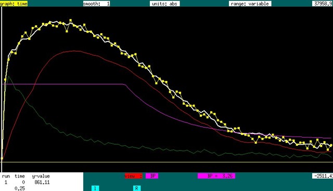Toggle the 'range: variable' mode

click(x=250, y=4)
